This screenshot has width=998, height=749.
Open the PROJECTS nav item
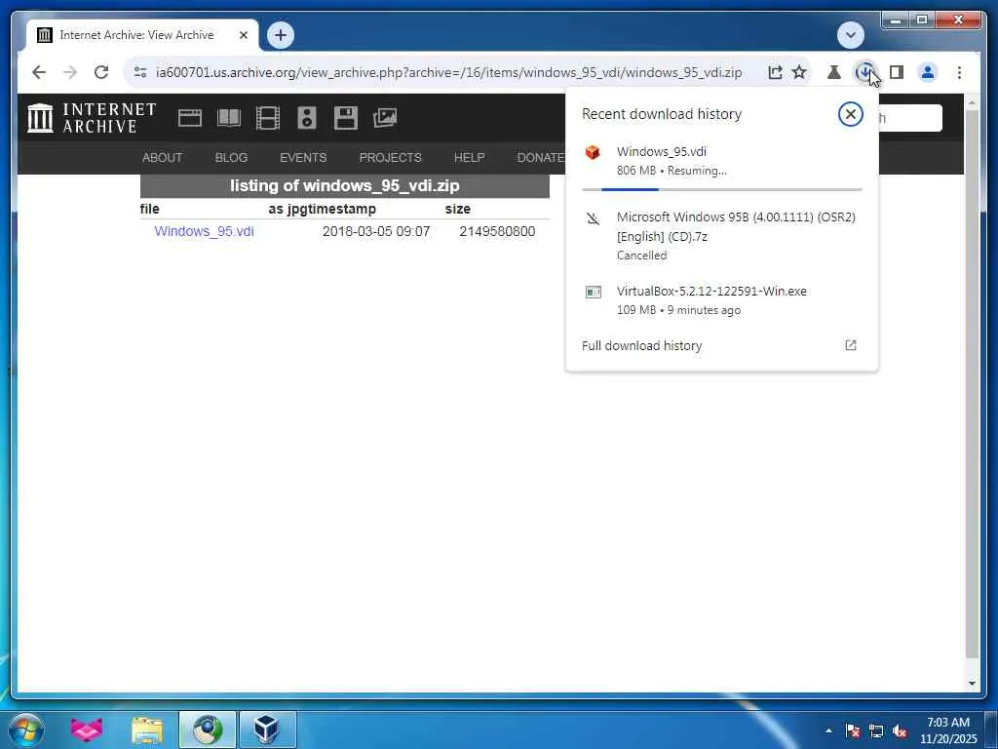[390, 157]
